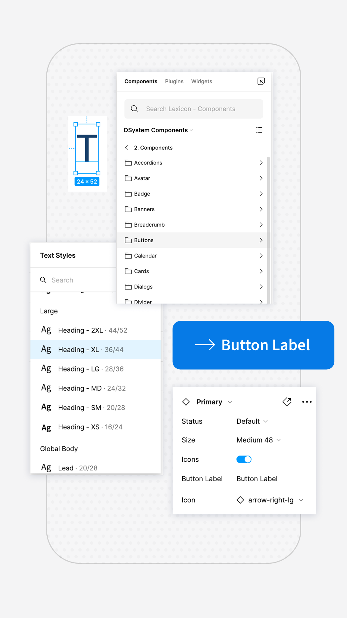Open the Size Medium 48 dropdown

pos(258,440)
